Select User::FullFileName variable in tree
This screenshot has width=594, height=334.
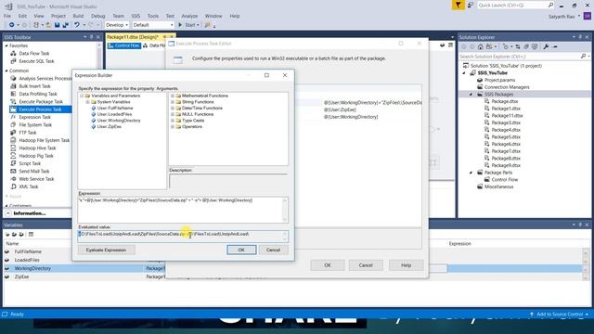[115, 108]
